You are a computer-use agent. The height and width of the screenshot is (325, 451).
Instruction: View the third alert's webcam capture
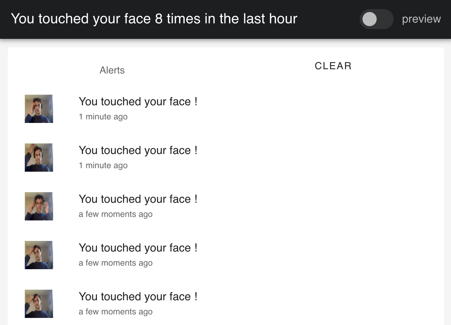(39, 206)
